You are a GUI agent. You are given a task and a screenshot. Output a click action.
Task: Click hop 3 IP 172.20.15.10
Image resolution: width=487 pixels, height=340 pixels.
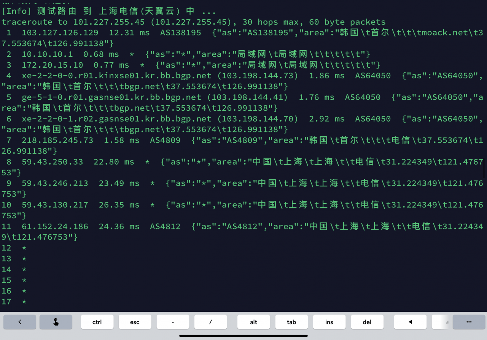click(x=52, y=65)
